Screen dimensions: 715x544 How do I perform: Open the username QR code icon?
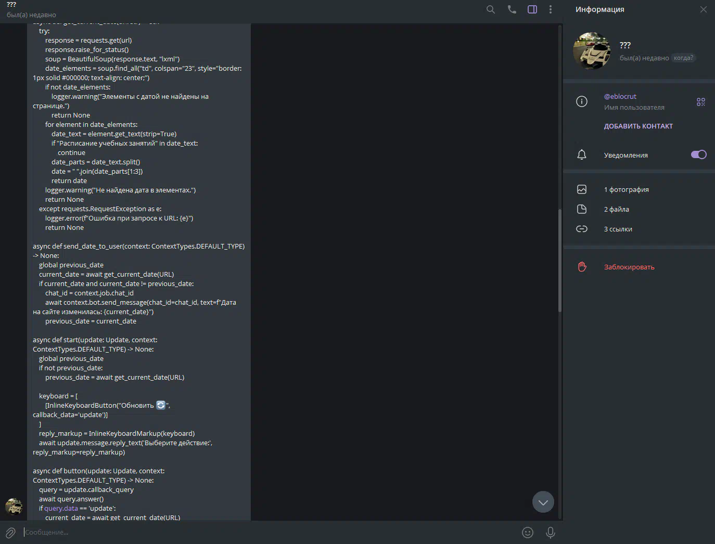click(700, 102)
